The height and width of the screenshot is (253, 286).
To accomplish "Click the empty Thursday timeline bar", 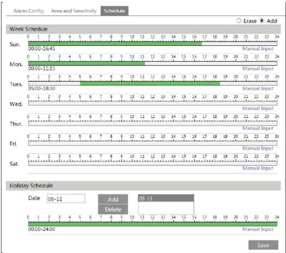I will [x=153, y=123].
